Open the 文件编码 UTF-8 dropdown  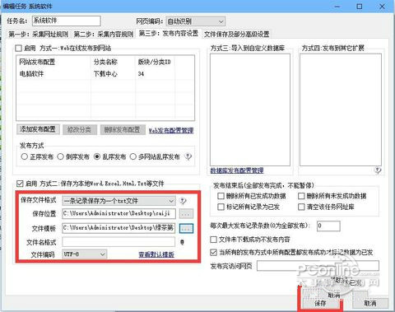(85, 254)
